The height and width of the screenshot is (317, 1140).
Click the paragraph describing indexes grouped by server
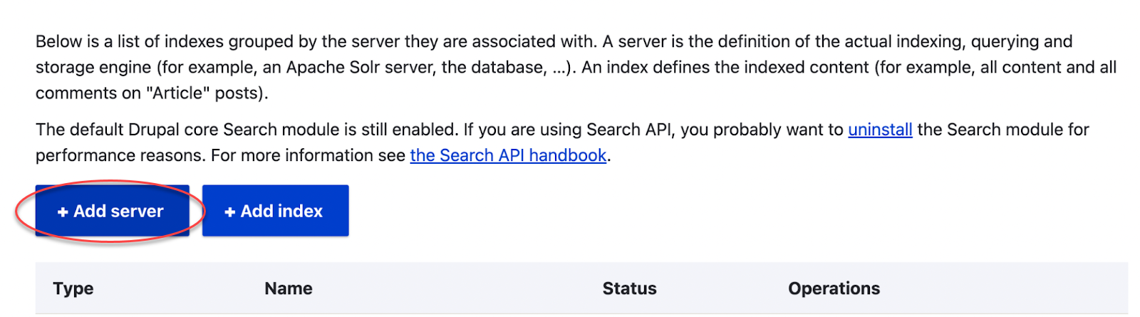click(576, 67)
